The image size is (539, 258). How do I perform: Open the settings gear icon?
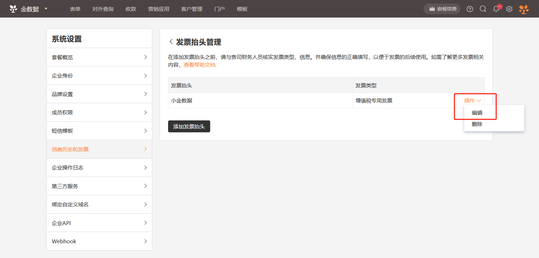509,9
